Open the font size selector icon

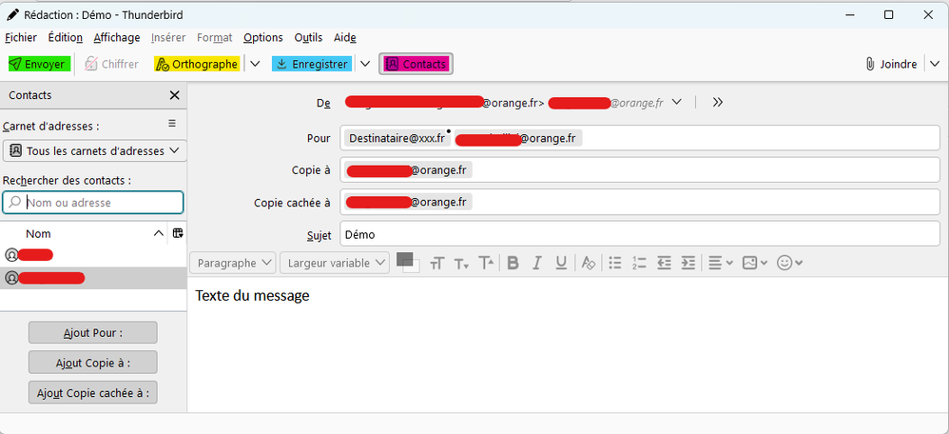(x=437, y=263)
